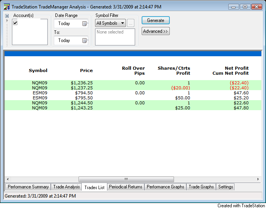Select the Trades List tab

pos(94,187)
